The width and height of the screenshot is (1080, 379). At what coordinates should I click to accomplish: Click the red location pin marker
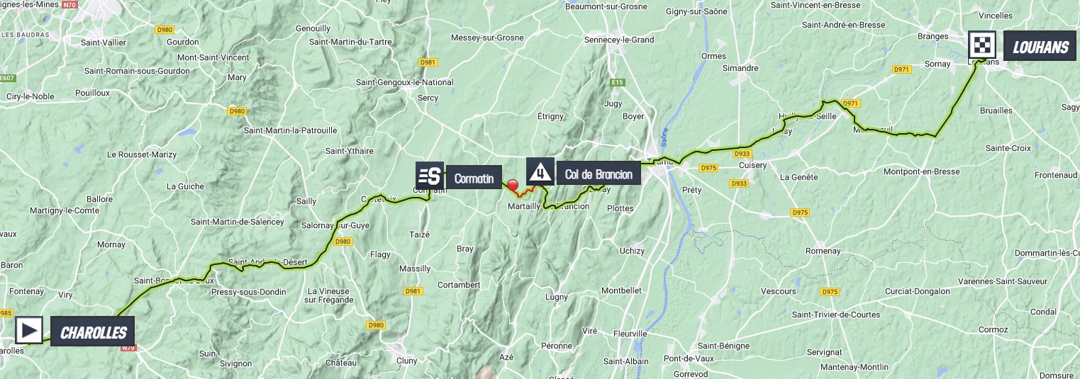(x=513, y=186)
